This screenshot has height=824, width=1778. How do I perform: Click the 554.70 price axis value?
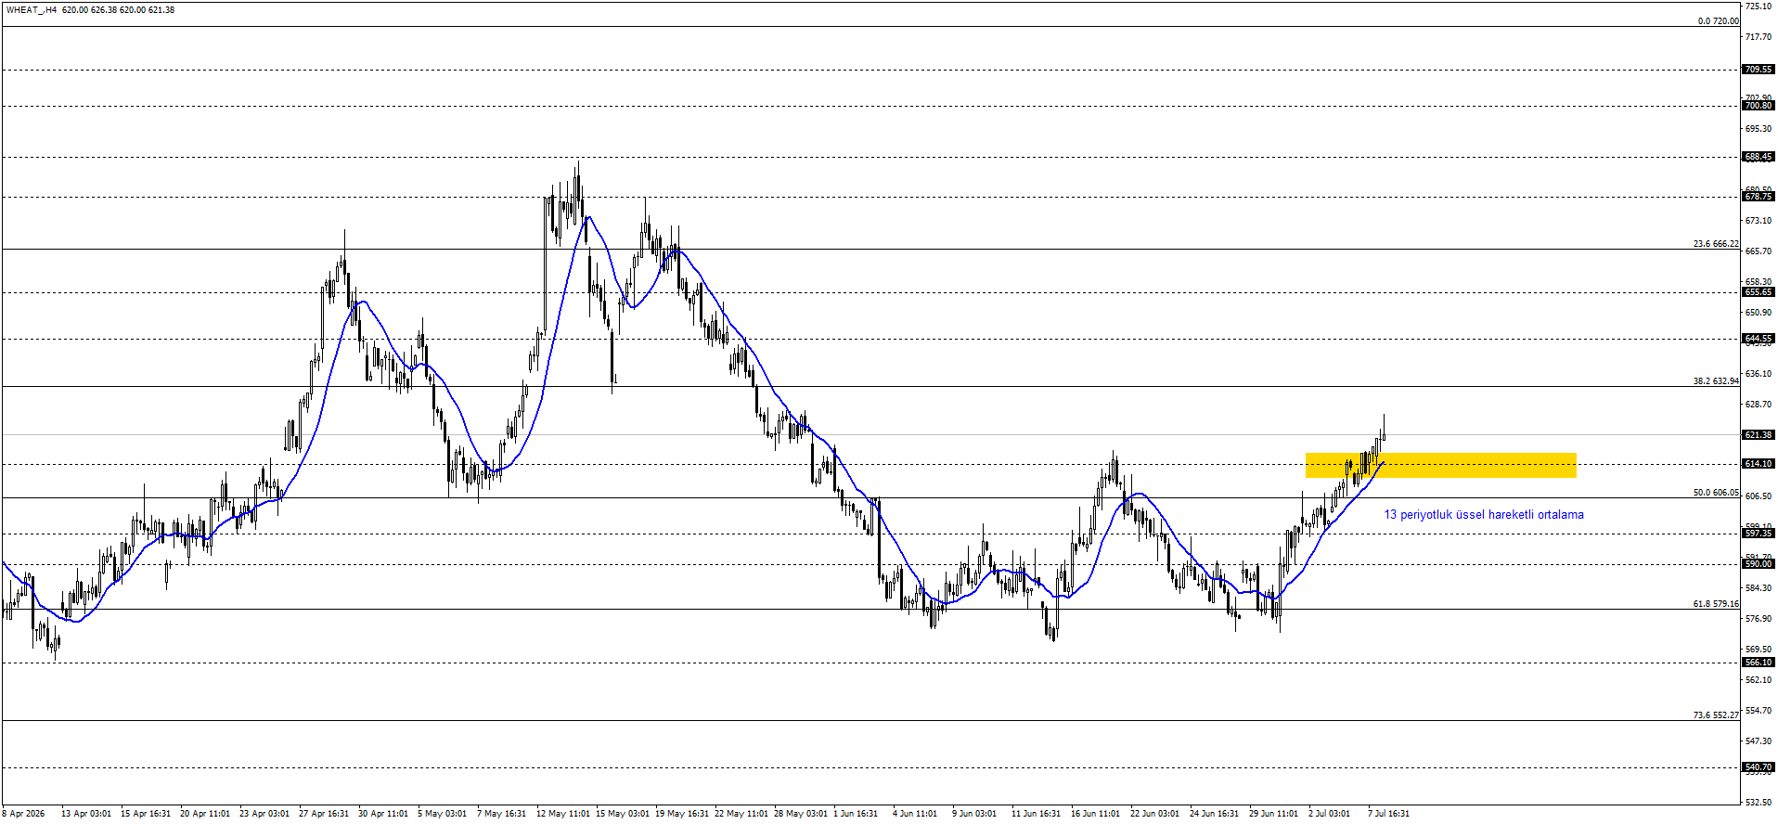click(1759, 711)
